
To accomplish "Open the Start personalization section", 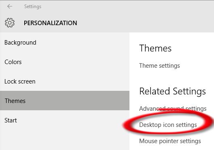I will point(65,120).
